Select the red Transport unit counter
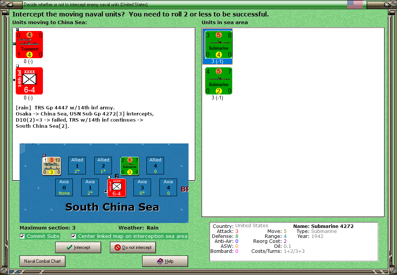Screen dimensions: 397x275 pos(30,44)
